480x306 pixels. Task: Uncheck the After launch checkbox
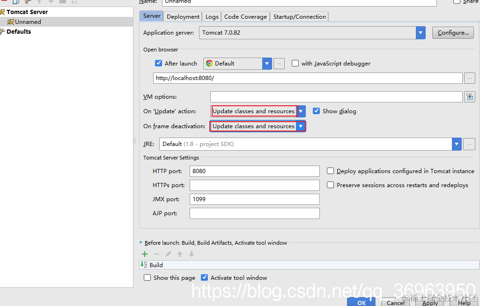point(158,63)
